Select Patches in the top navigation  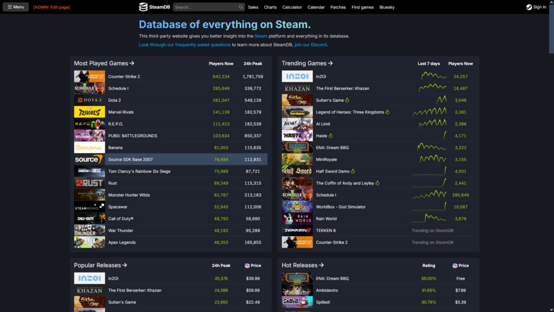tap(338, 7)
